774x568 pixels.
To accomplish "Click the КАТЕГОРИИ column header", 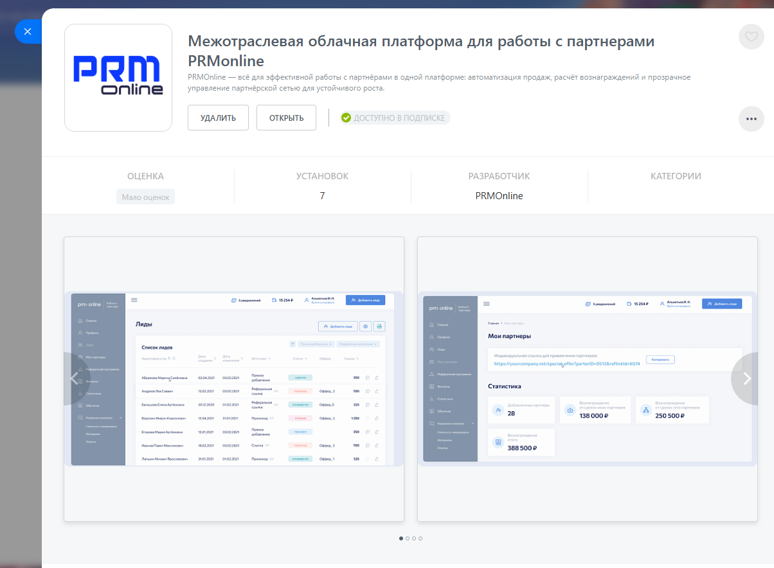I will point(676,176).
